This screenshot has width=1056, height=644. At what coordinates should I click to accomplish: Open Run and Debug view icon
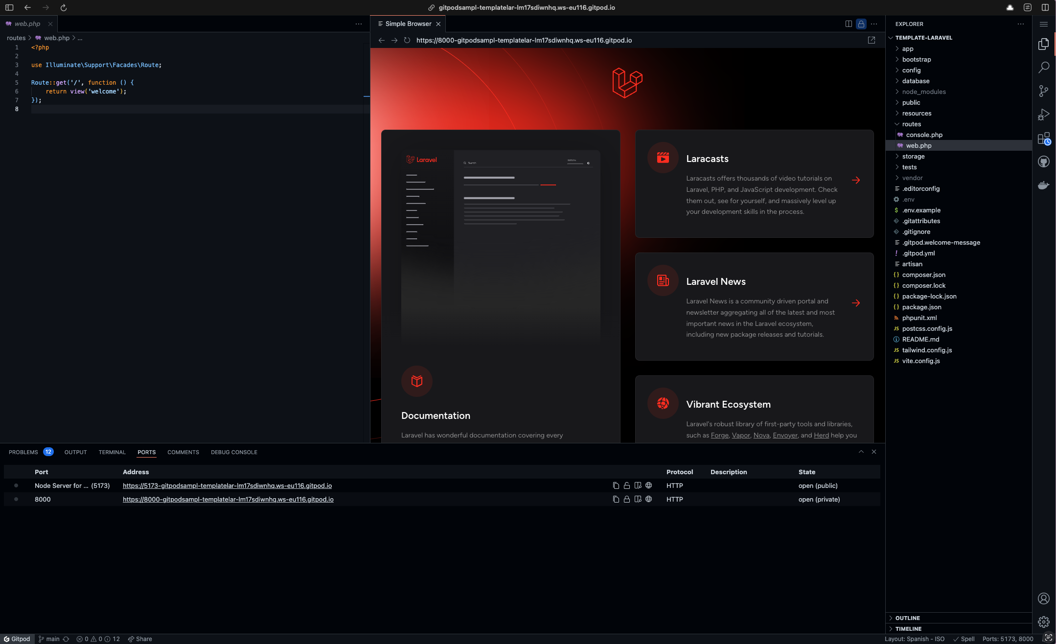pos(1043,115)
